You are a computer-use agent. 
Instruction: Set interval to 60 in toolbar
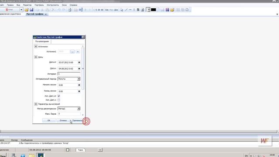click(102, 10)
